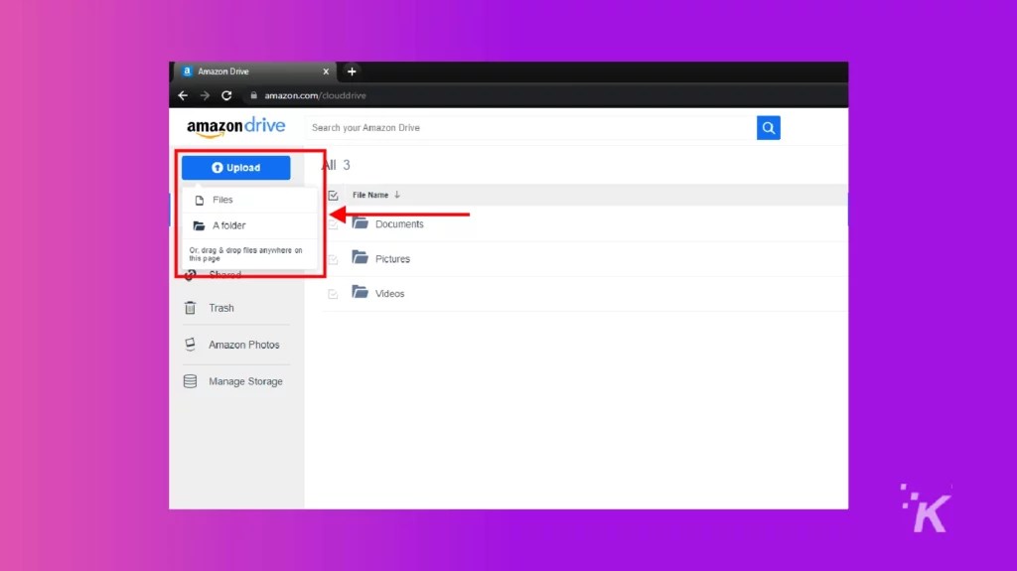This screenshot has width=1017, height=571.
Task: Click the Manage Storage database icon
Action: [190, 381]
